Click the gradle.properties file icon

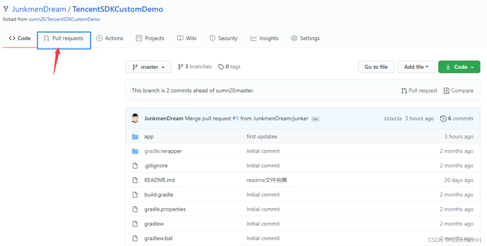[x=135, y=209]
